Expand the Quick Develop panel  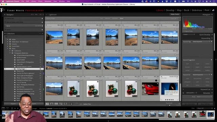pyautogui.click(x=212, y=35)
